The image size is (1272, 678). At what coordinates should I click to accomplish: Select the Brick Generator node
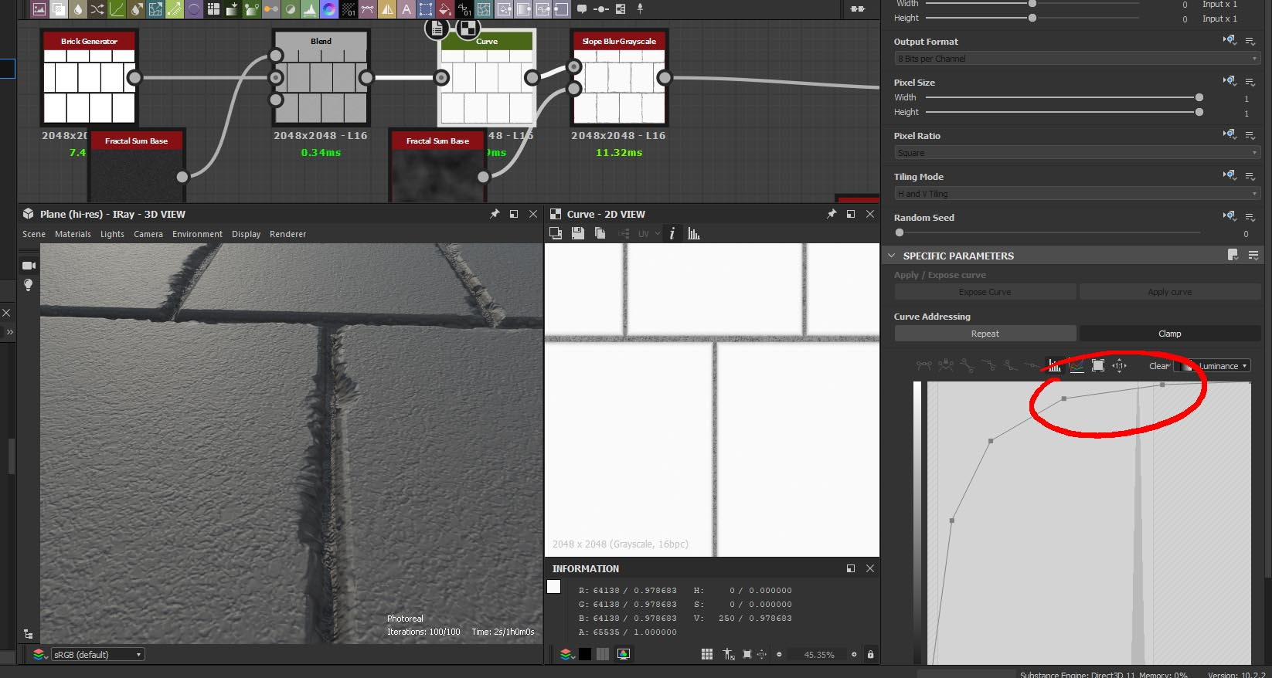[89, 78]
